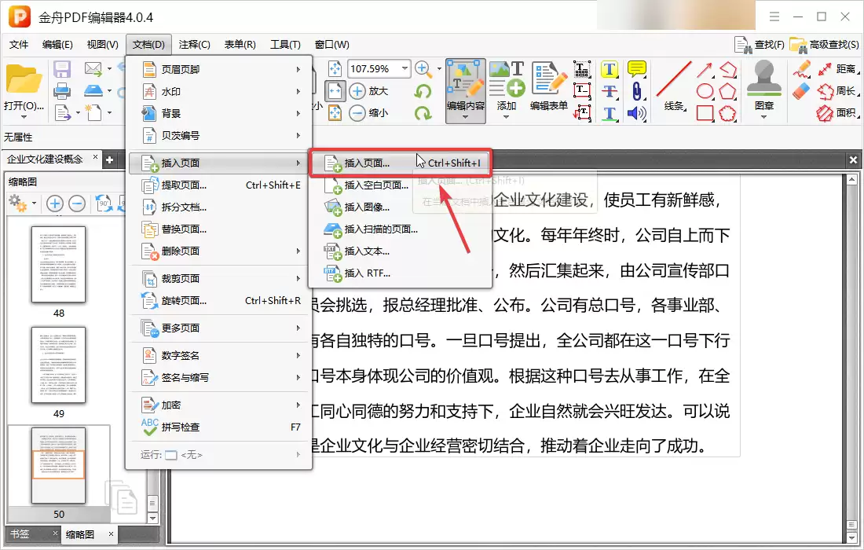864x550 pixels.
Task: Expand the 更多页面 submenu
Action: pyautogui.click(x=179, y=328)
